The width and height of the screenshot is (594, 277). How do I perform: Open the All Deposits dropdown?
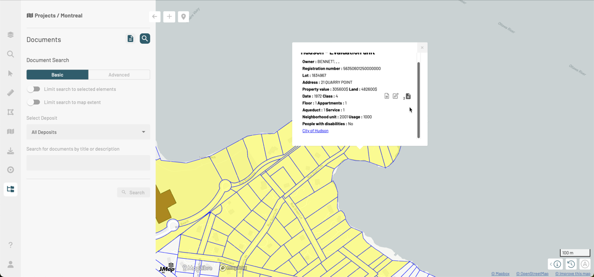pos(88,132)
